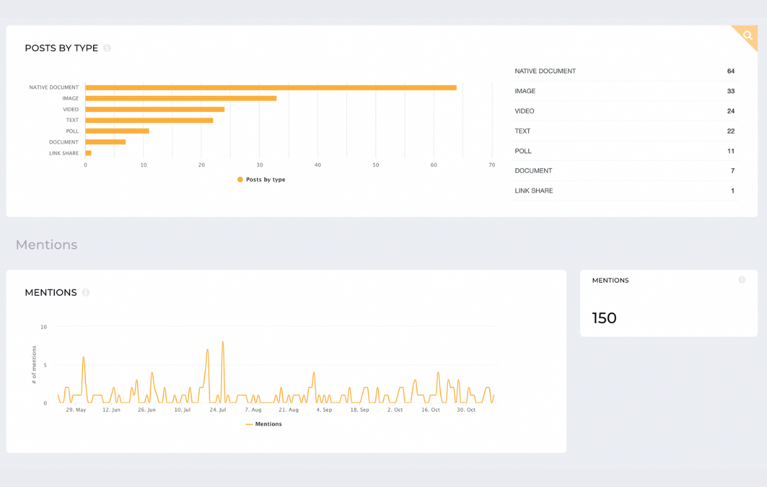Click the POSTS BY TYPE card title
This screenshot has width=767, height=487.
61,48
